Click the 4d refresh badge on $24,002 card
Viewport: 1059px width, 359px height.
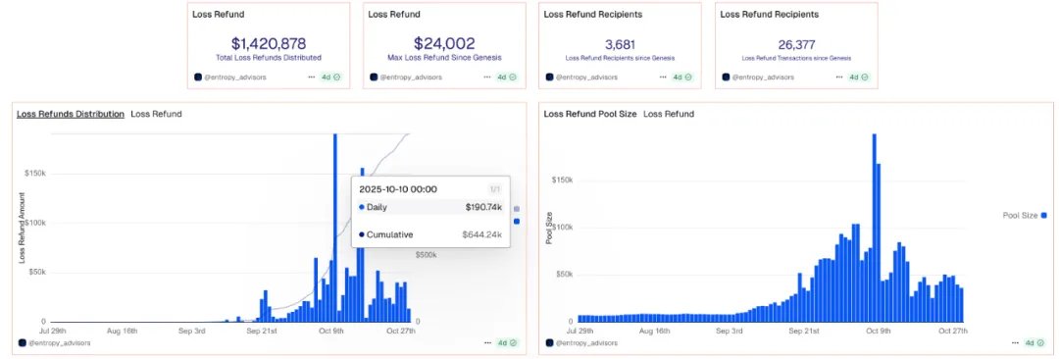tap(507, 77)
